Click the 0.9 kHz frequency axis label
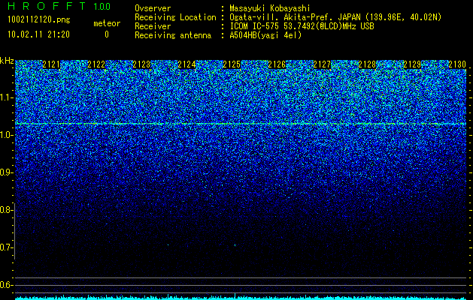This screenshot has width=473, height=300. coord(6,172)
